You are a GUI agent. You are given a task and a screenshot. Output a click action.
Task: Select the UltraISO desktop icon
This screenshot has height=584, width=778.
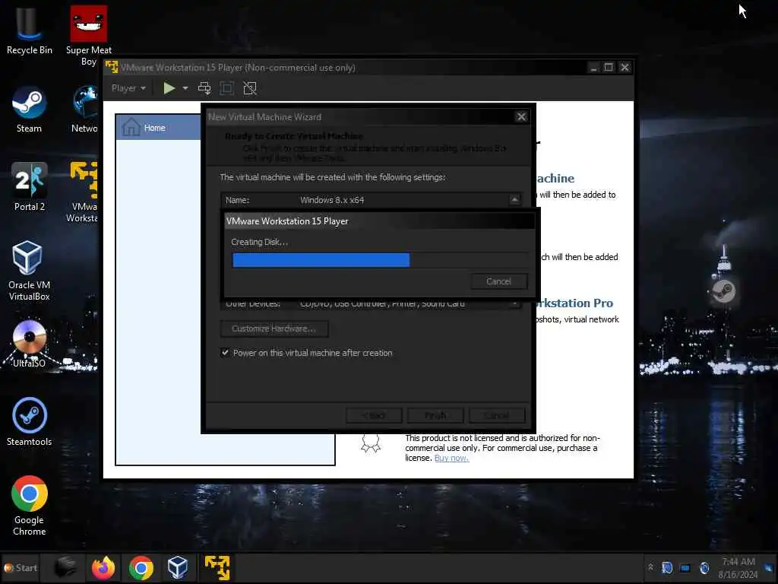point(29,344)
